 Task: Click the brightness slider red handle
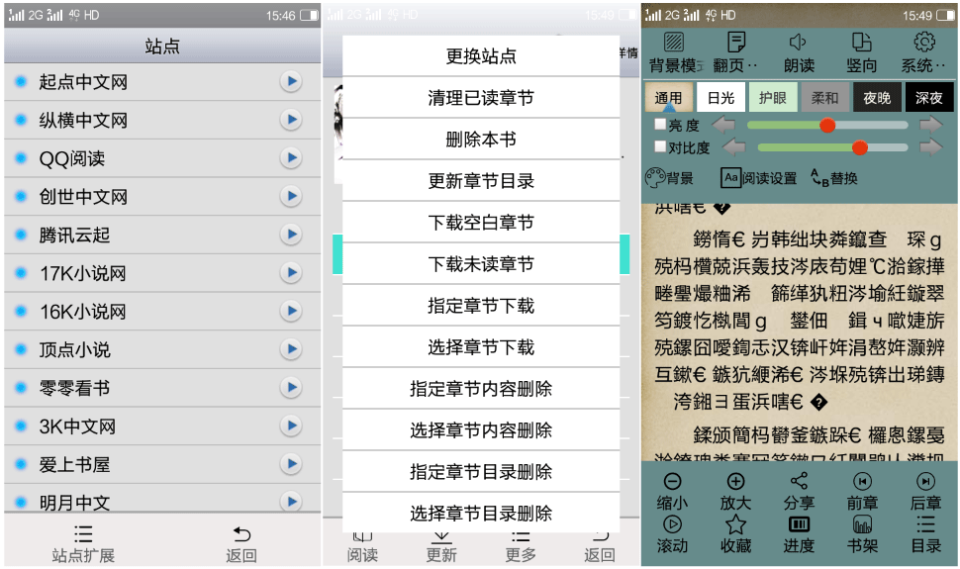tap(827, 126)
